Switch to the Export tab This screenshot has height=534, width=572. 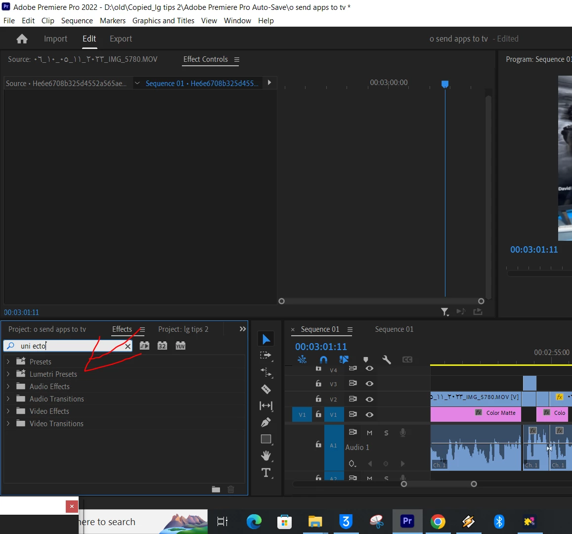click(x=121, y=39)
